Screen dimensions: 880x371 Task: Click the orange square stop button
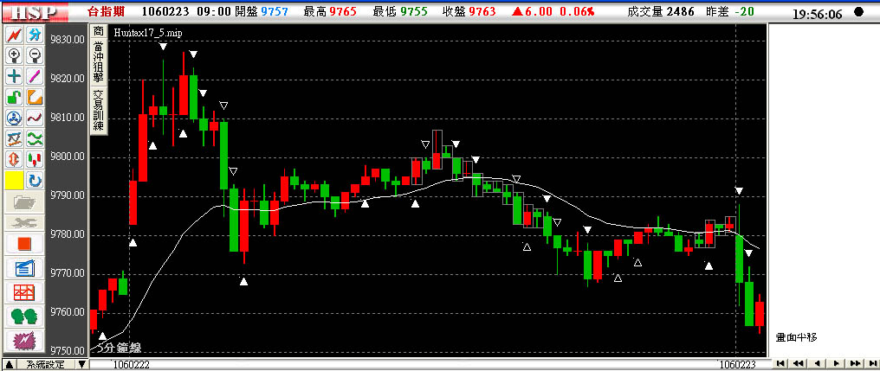24,244
